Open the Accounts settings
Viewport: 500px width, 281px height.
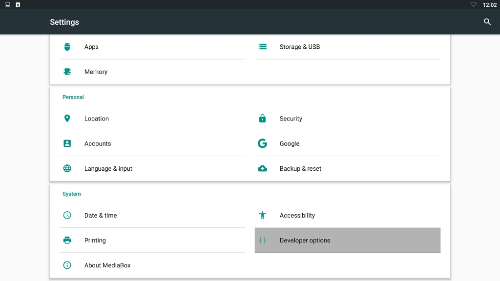(x=98, y=143)
